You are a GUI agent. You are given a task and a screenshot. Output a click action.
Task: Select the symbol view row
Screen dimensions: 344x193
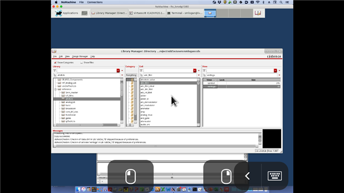pyautogui.click(x=242, y=83)
